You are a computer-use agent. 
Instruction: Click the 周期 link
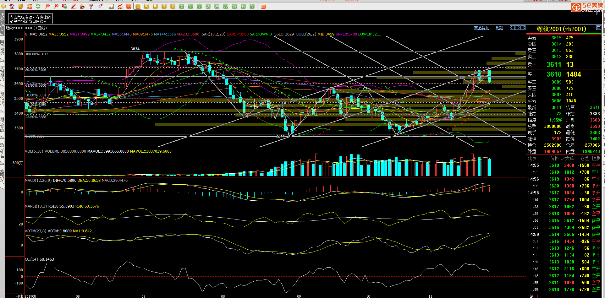tap(499, 28)
